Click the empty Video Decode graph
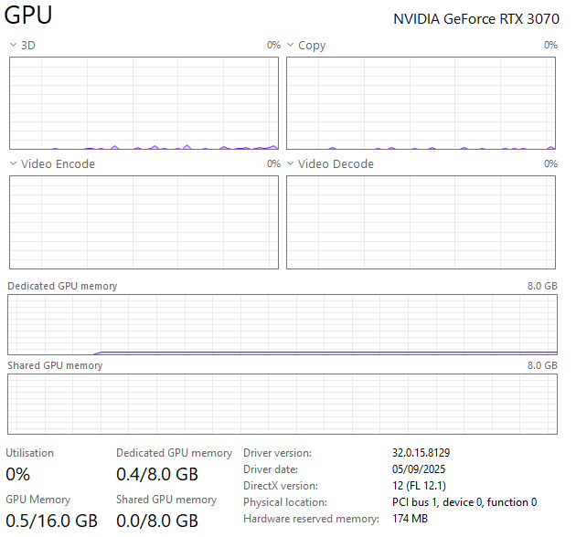 (421, 222)
